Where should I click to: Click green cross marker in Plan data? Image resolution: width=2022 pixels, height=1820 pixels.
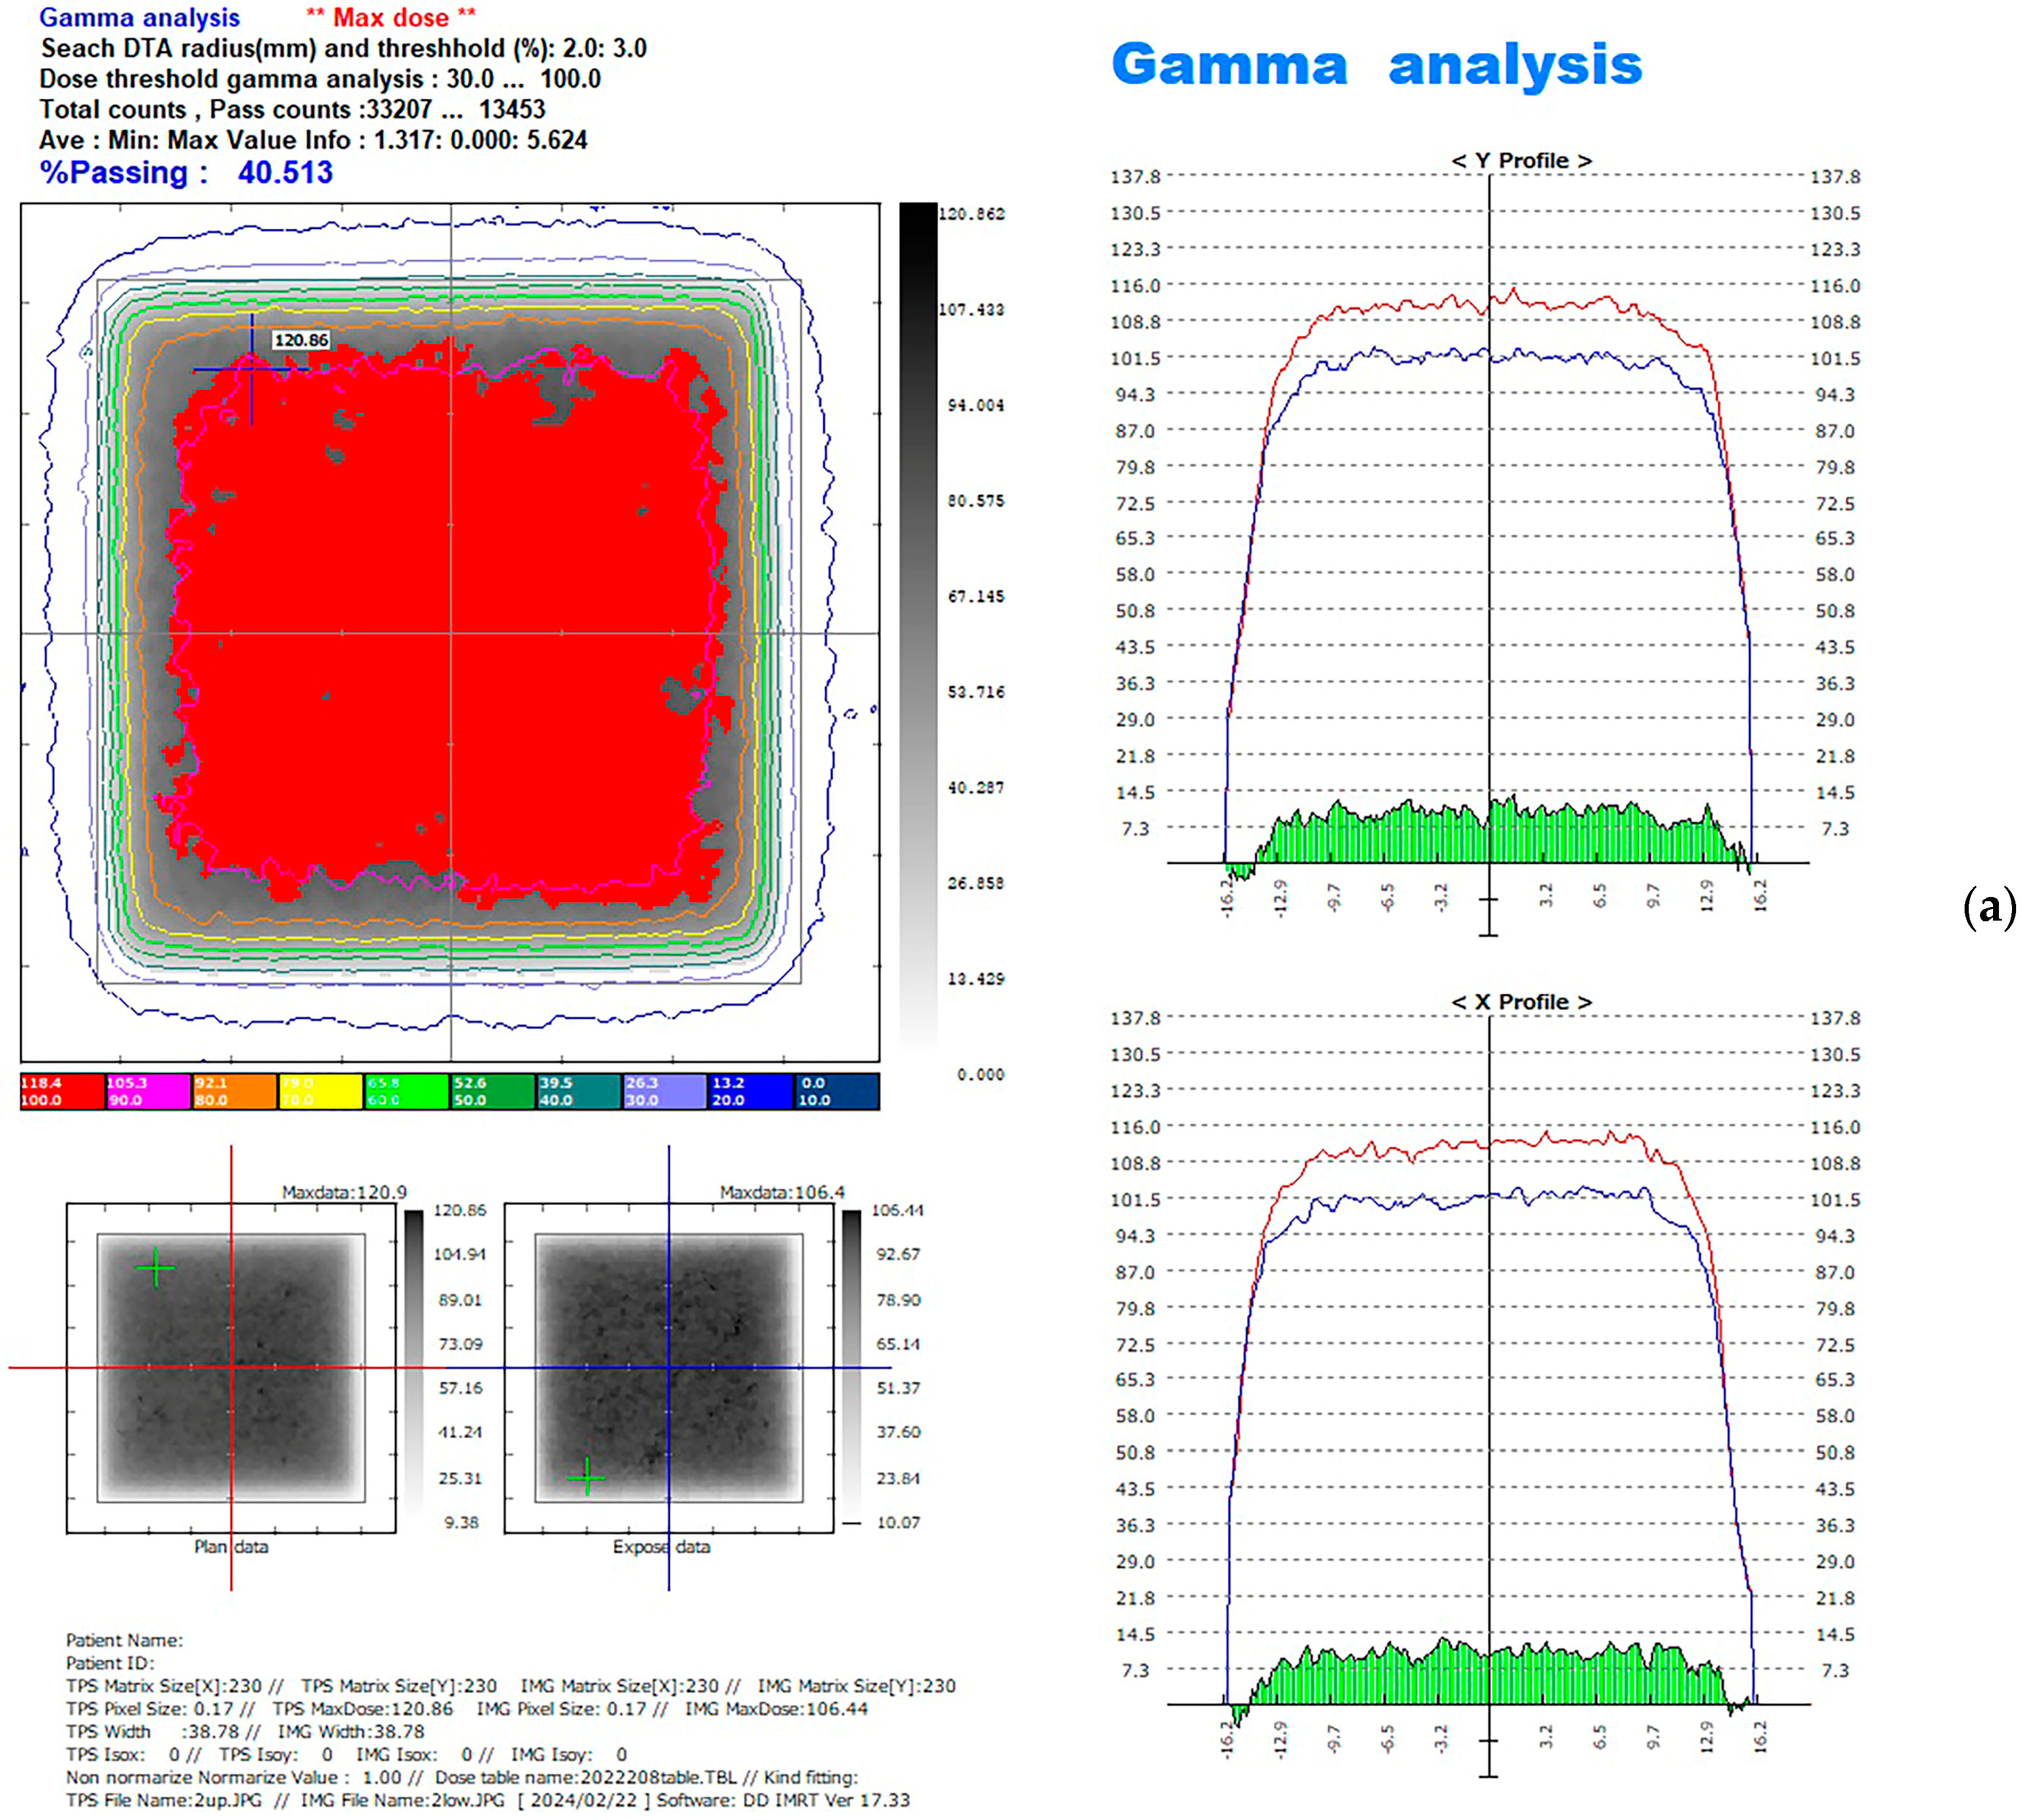click(x=155, y=1269)
